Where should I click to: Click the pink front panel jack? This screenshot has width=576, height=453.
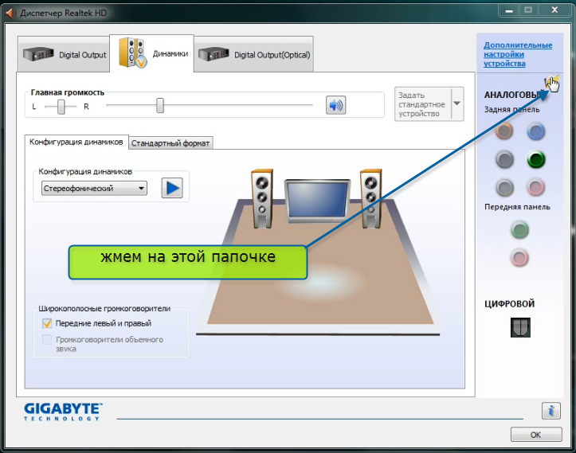(519, 257)
